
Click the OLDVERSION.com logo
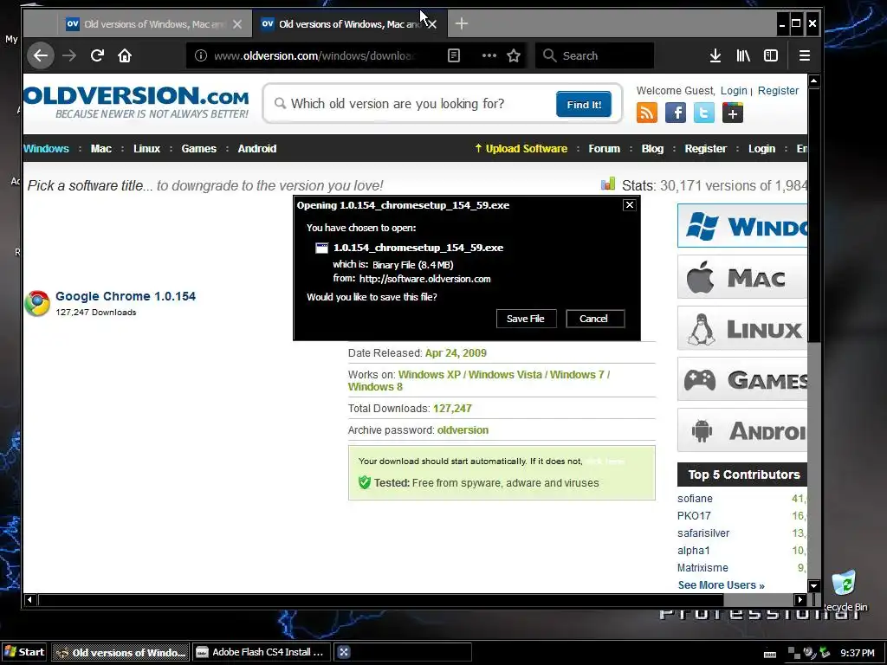[x=137, y=102]
